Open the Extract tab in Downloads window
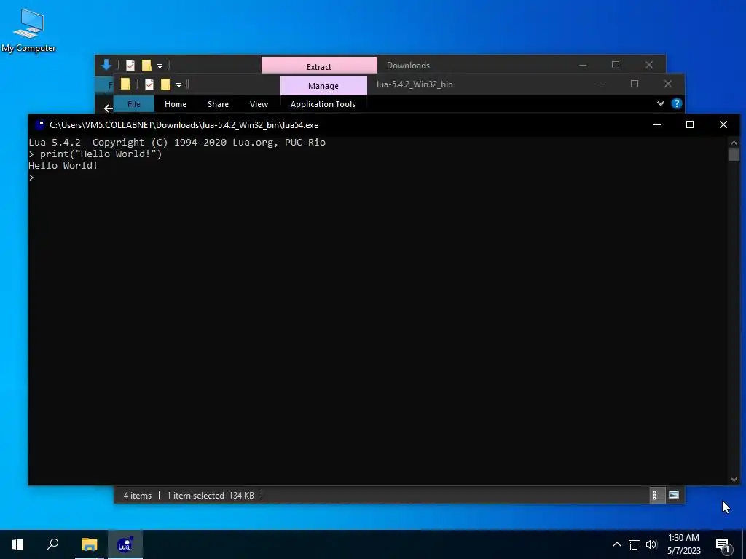 click(x=319, y=66)
